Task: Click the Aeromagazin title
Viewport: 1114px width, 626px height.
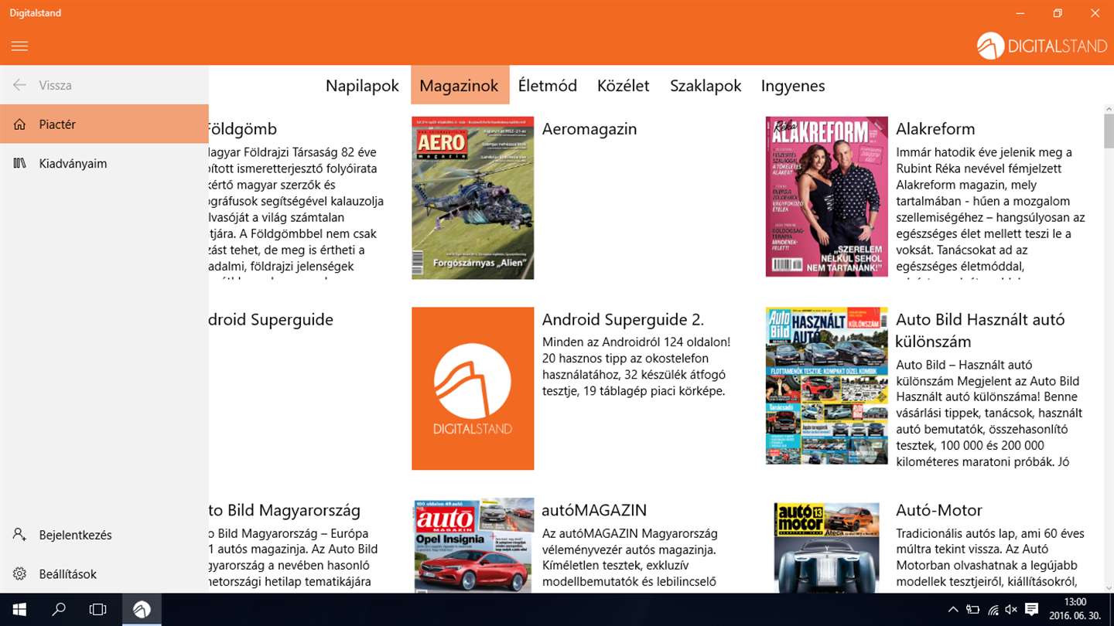Action: pyautogui.click(x=589, y=129)
